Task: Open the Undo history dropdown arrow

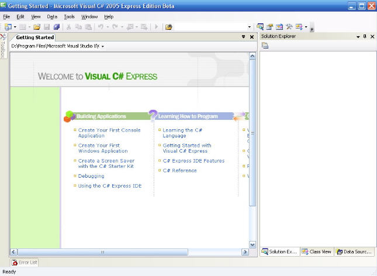Action: pos(108,27)
